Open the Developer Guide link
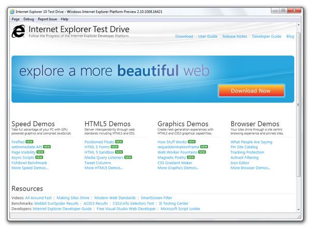Viewport: 311px width, 228px height. point(266,36)
